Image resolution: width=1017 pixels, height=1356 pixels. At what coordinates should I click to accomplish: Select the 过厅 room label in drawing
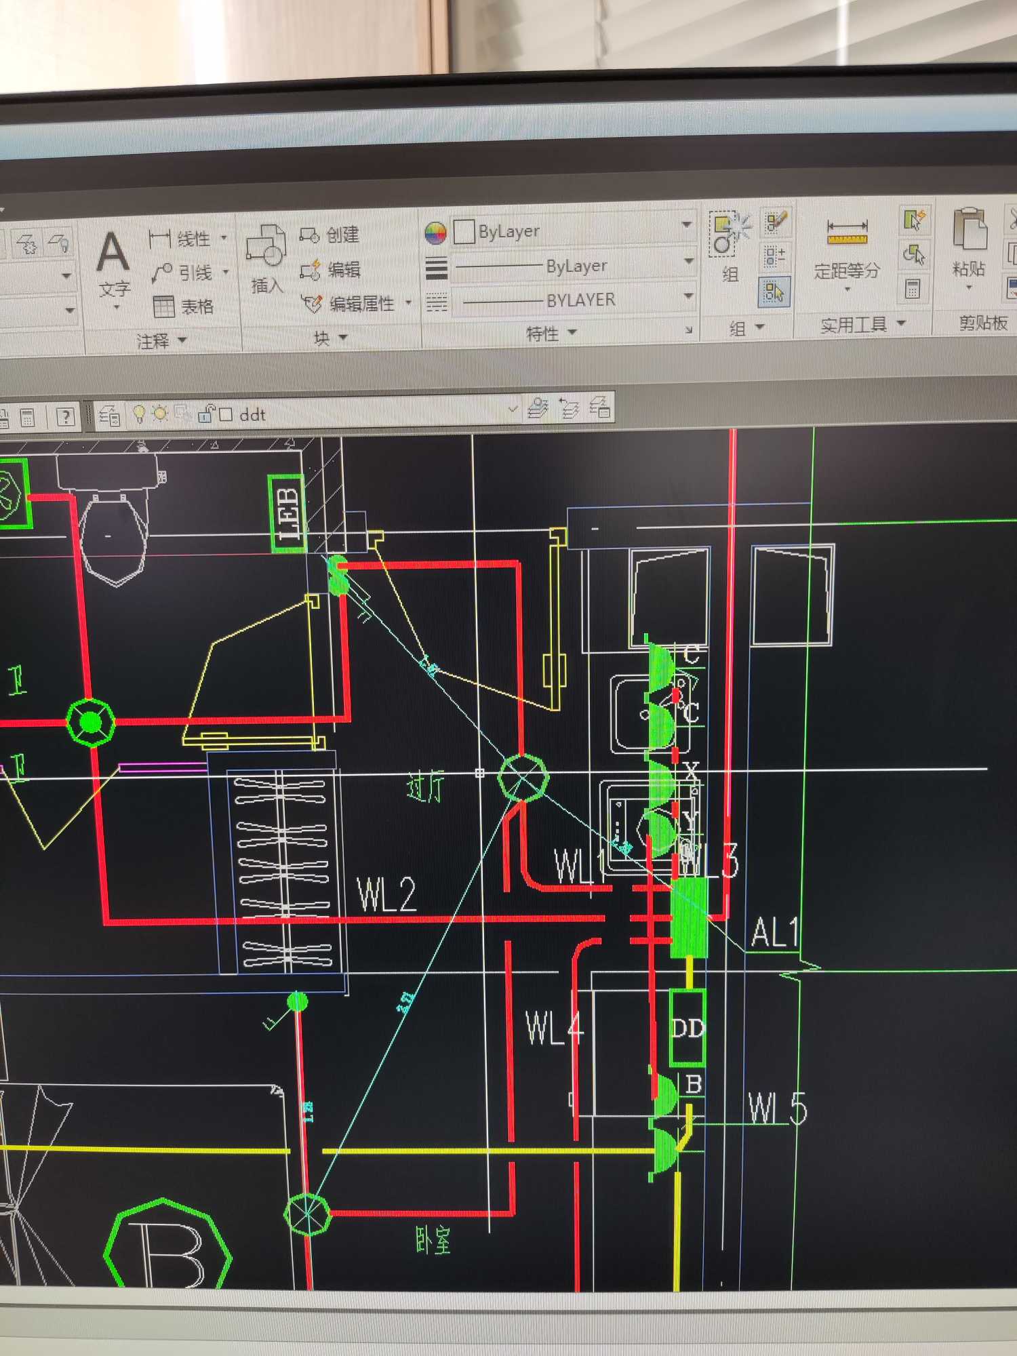pyautogui.click(x=426, y=786)
